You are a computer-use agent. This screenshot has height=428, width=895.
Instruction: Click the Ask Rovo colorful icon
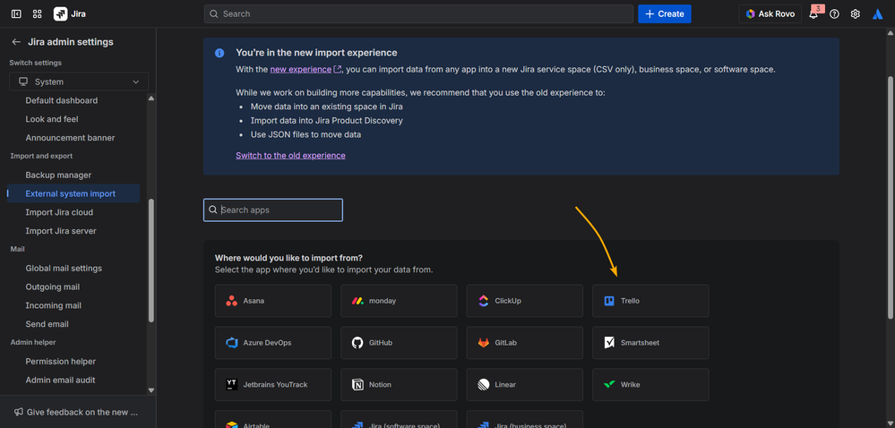[x=751, y=13]
